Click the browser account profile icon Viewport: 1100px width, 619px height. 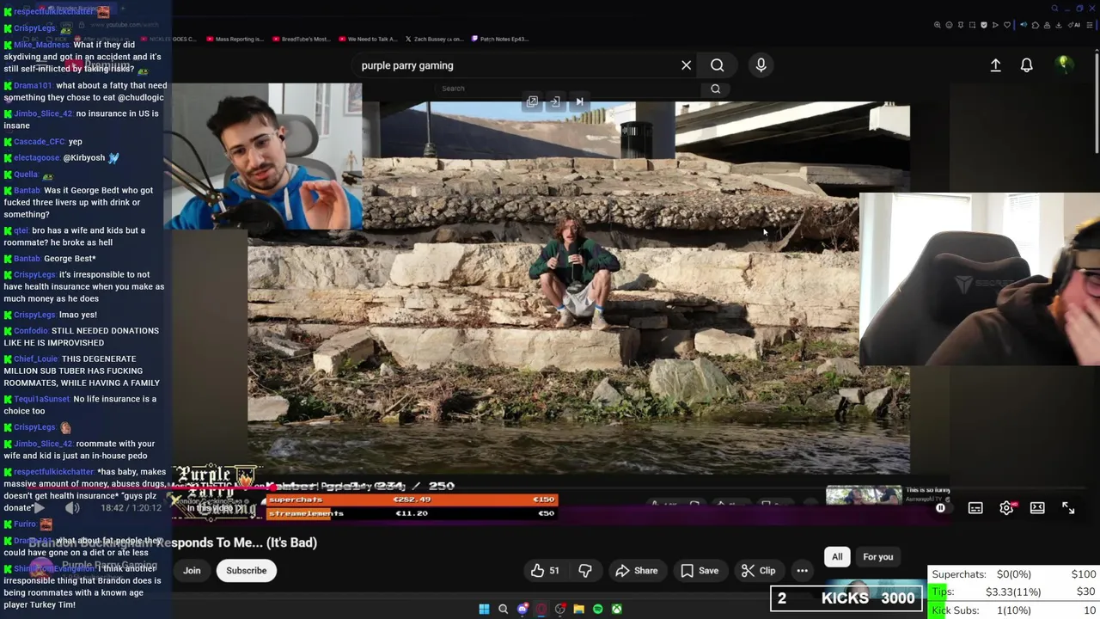(1047, 25)
